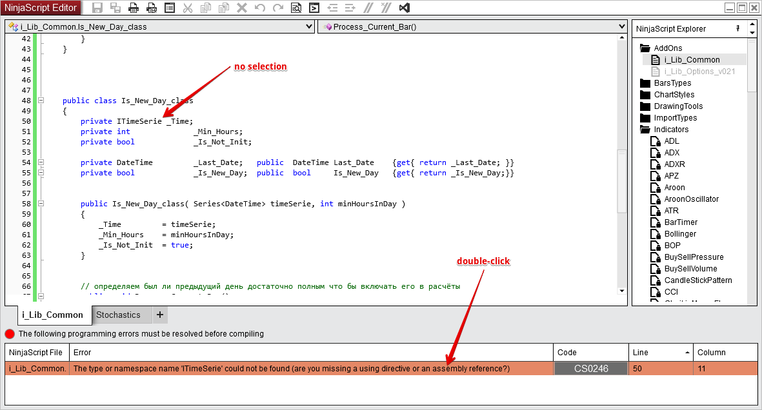
Task: Click the CS0246 error code button
Action: pos(591,369)
